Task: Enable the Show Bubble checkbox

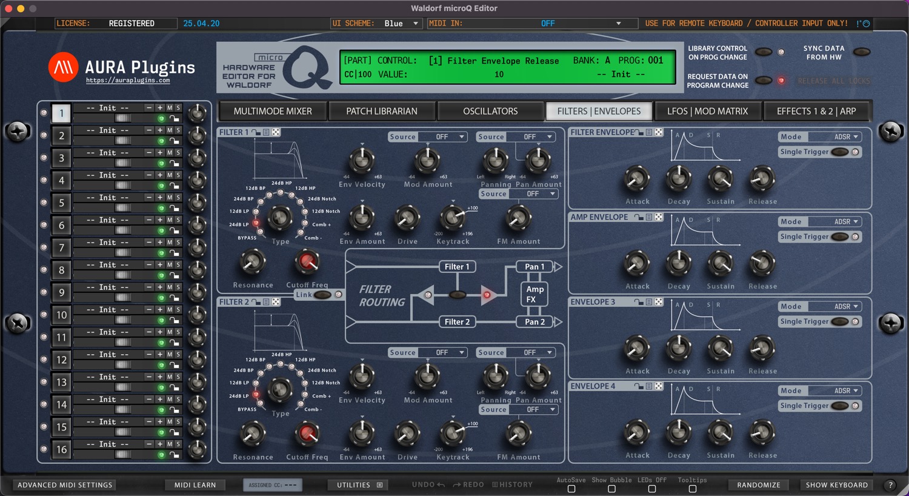Action: coord(611,489)
